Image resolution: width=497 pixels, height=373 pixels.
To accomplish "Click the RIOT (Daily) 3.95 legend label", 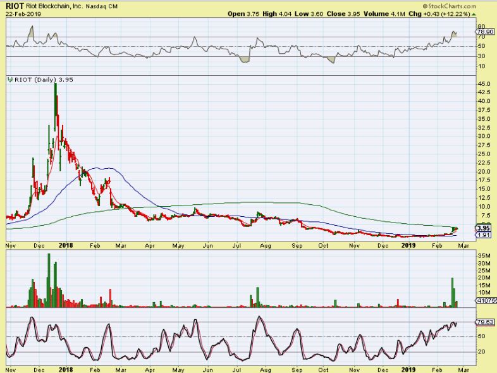I will coord(44,80).
